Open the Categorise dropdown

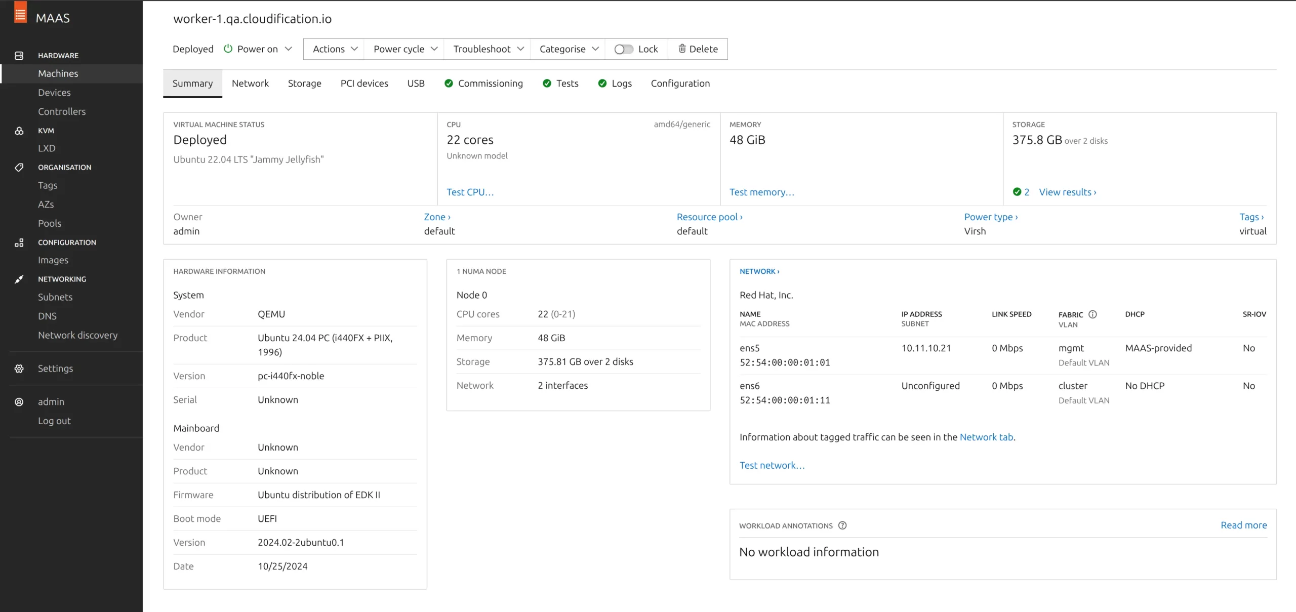coord(568,49)
